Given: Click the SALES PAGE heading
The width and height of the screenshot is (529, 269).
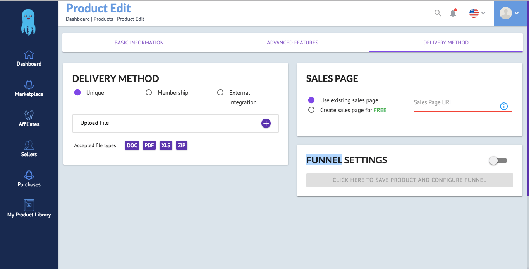Looking at the screenshot, I should [x=332, y=79].
